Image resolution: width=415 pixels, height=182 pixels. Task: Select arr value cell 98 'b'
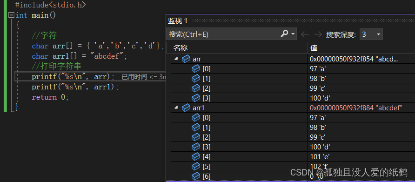318,79
